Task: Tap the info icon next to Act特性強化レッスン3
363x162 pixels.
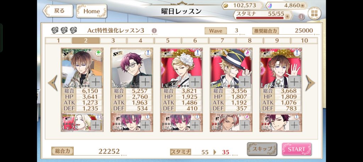Action: pyautogui.click(x=154, y=31)
